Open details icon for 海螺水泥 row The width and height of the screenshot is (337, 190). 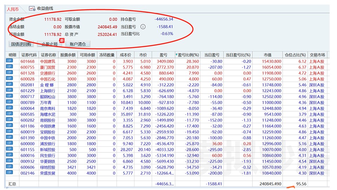tap(9, 114)
